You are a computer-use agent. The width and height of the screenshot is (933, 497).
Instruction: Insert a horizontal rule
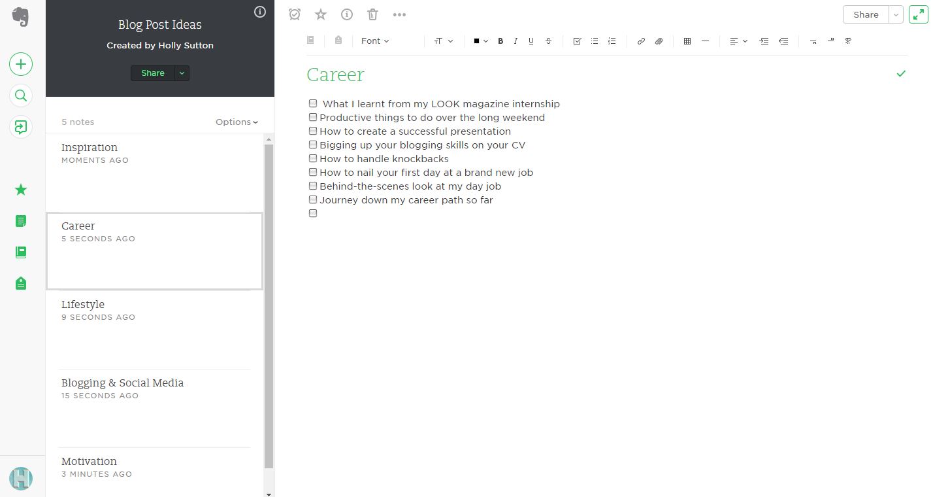pyautogui.click(x=705, y=41)
